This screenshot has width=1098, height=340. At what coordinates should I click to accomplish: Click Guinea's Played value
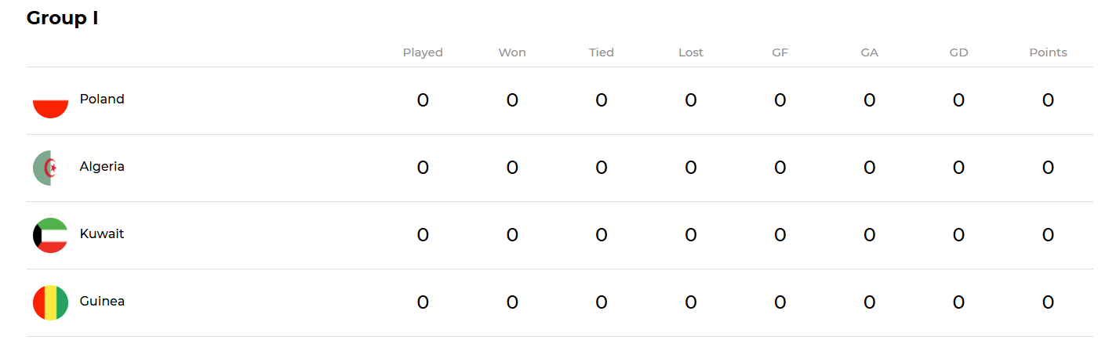point(423,302)
